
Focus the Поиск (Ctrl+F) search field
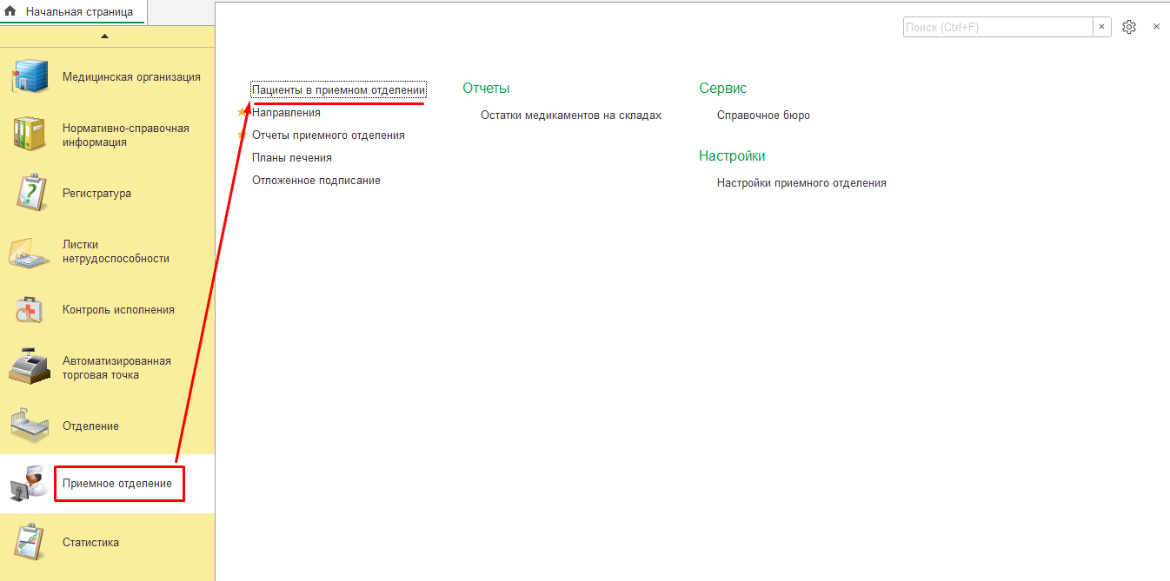click(998, 27)
